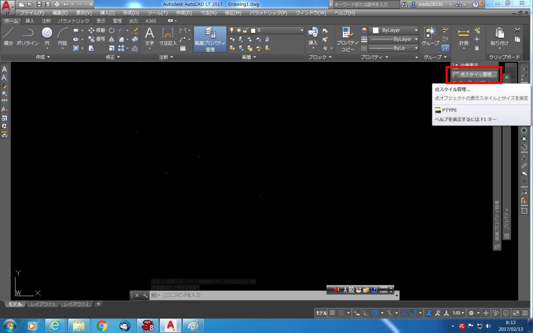The height and width of the screenshot is (333, 533).
Task: Add a new layout with plus tab
Action: (x=98, y=304)
